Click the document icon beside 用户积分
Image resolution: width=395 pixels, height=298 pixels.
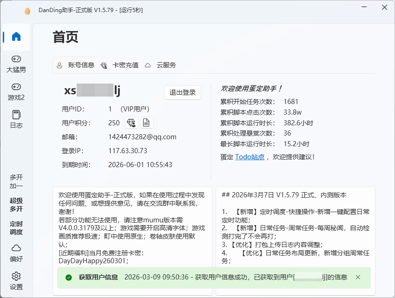point(146,123)
